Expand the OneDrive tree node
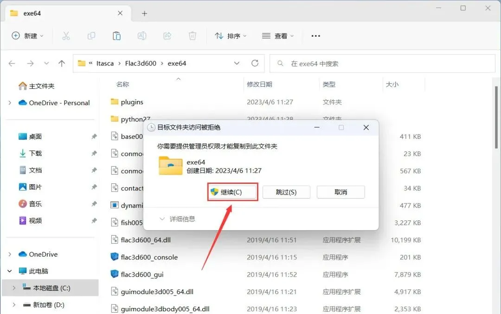 tap(10, 254)
